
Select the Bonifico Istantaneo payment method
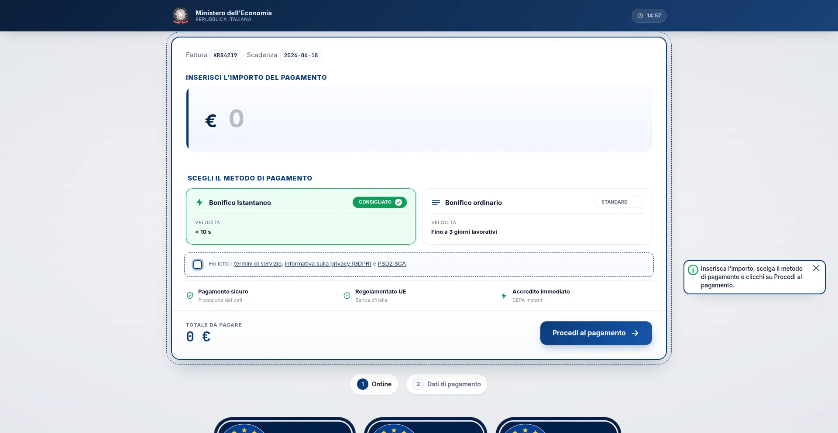[x=301, y=216]
